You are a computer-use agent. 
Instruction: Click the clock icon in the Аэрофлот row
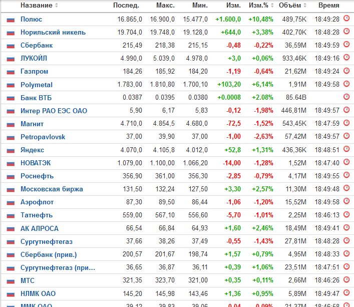tap(346, 201)
